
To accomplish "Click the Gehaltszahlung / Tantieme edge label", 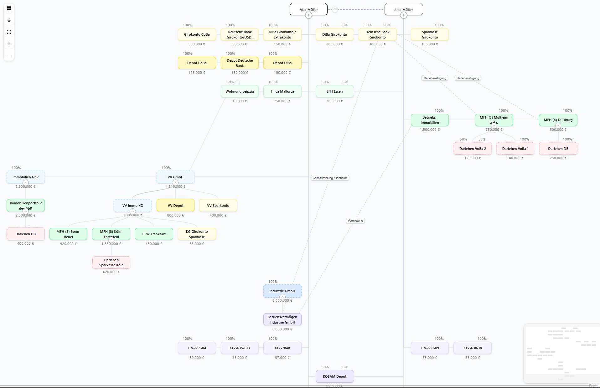I will (330, 178).
